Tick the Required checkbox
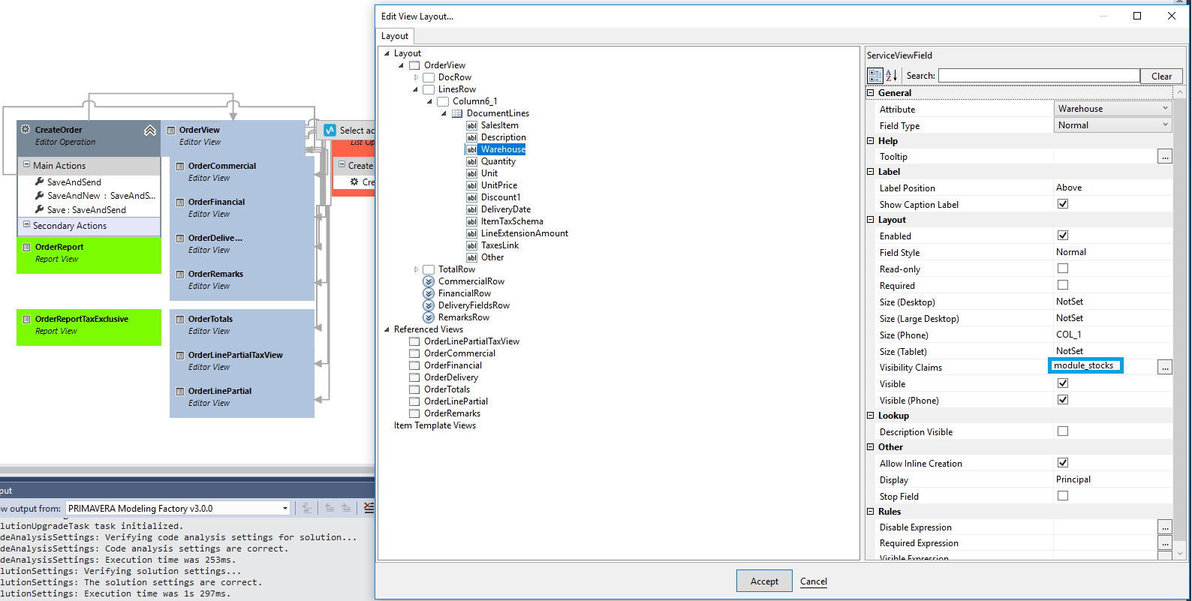Viewport: 1192px width, 601px height. [1063, 285]
